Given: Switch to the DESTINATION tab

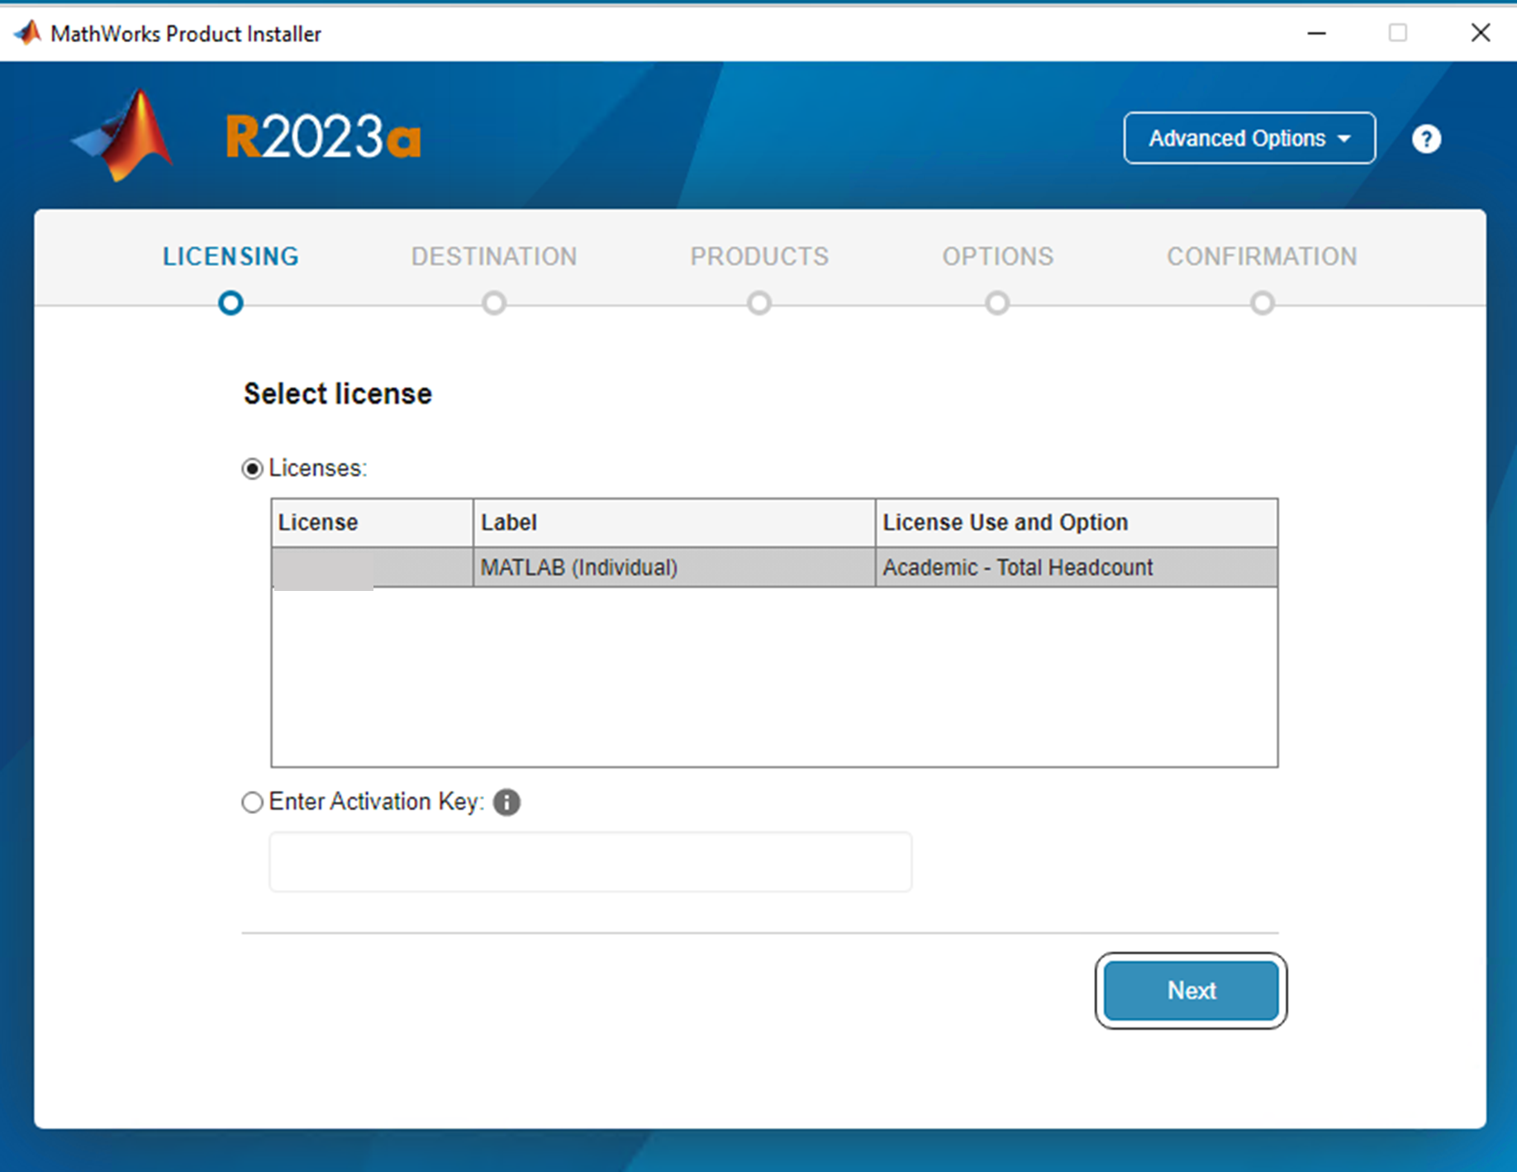Looking at the screenshot, I should tap(494, 256).
